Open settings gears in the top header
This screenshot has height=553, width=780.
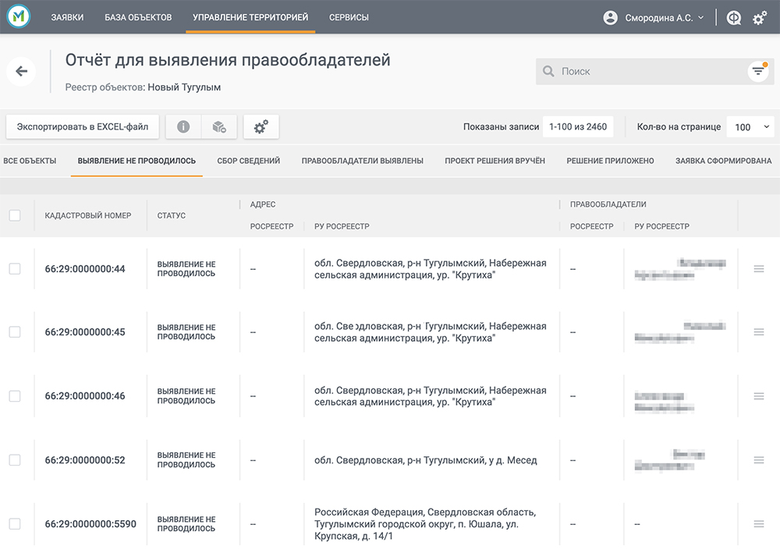(x=760, y=18)
